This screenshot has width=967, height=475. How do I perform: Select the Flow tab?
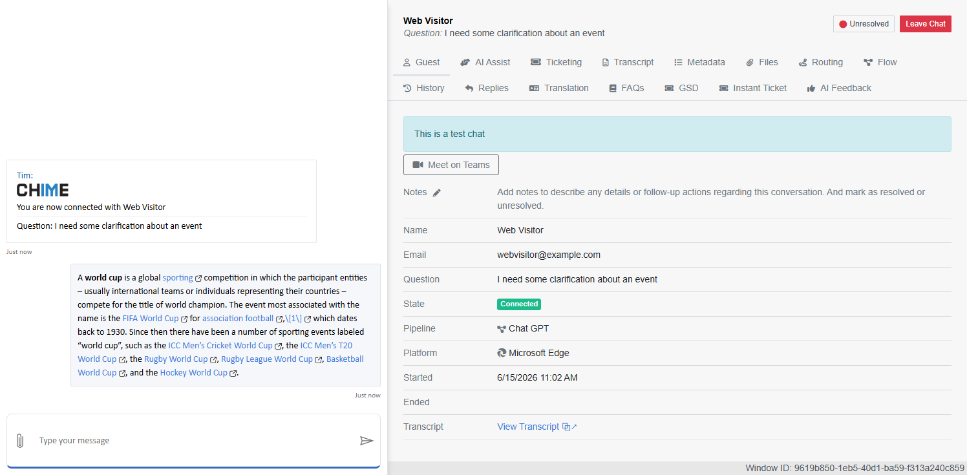click(880, 62)
